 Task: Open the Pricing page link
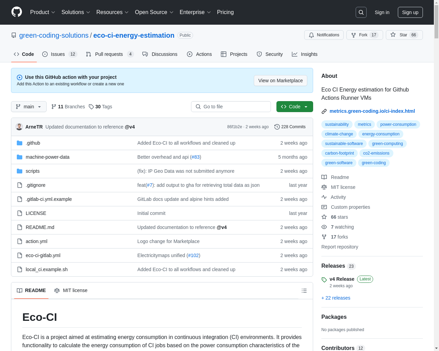coord(225,12)
